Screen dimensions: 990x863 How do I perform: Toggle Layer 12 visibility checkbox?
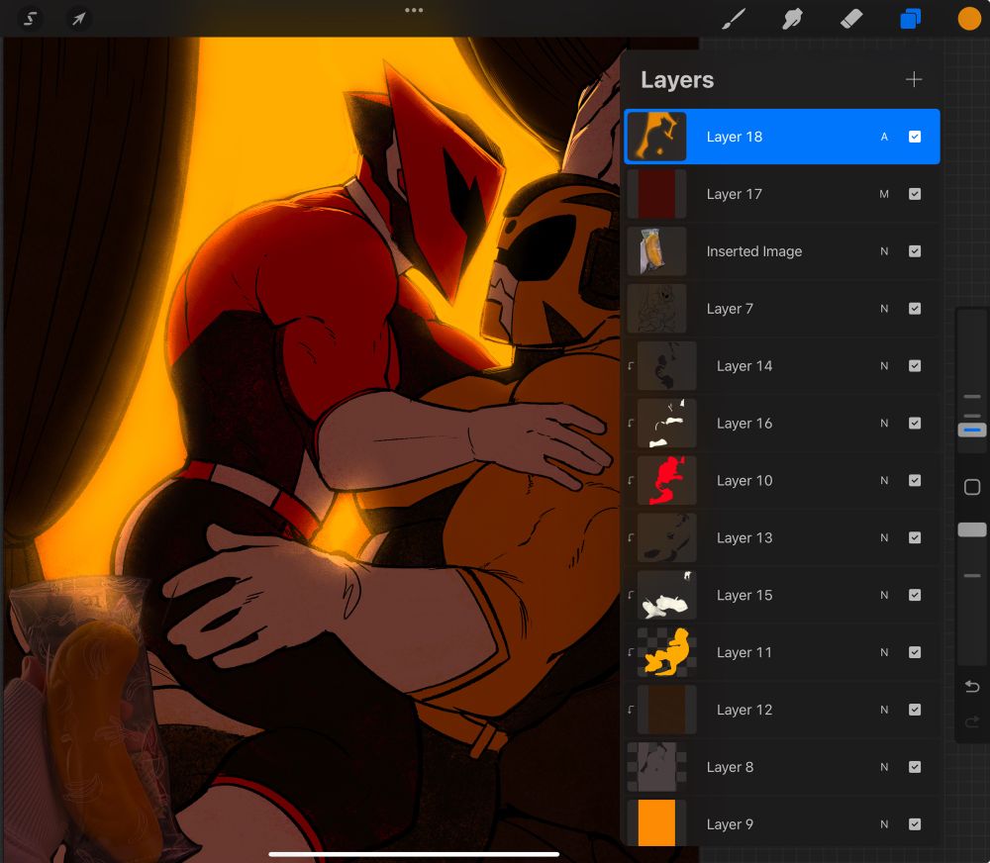(914, 710)
